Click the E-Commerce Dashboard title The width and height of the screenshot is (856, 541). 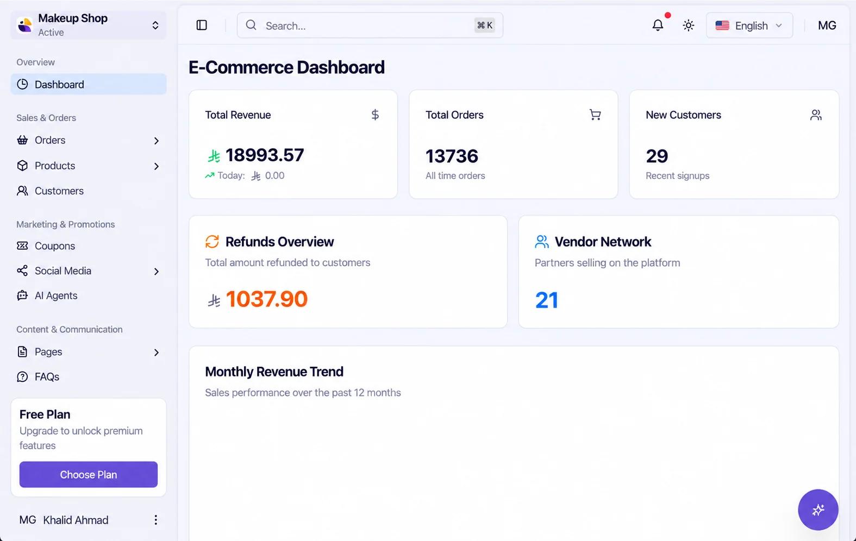point(286,67)
